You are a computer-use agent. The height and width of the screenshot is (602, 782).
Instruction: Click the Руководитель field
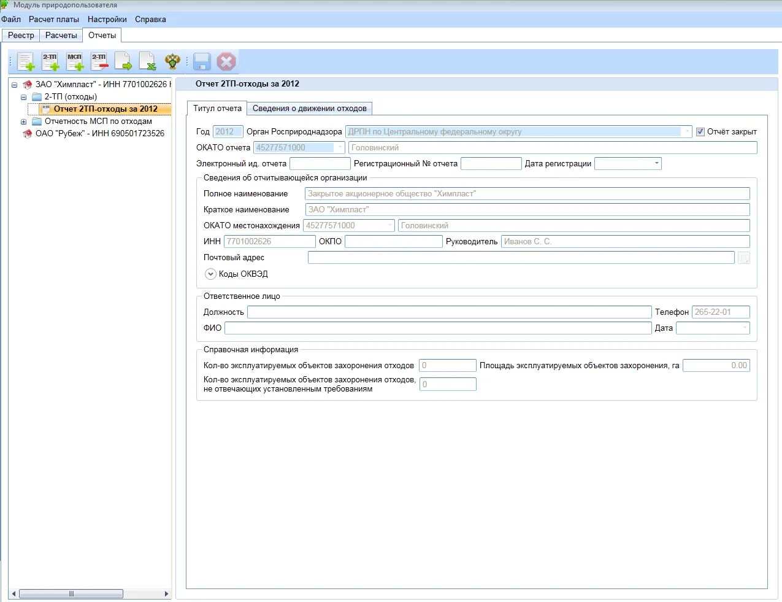[625, 242]
